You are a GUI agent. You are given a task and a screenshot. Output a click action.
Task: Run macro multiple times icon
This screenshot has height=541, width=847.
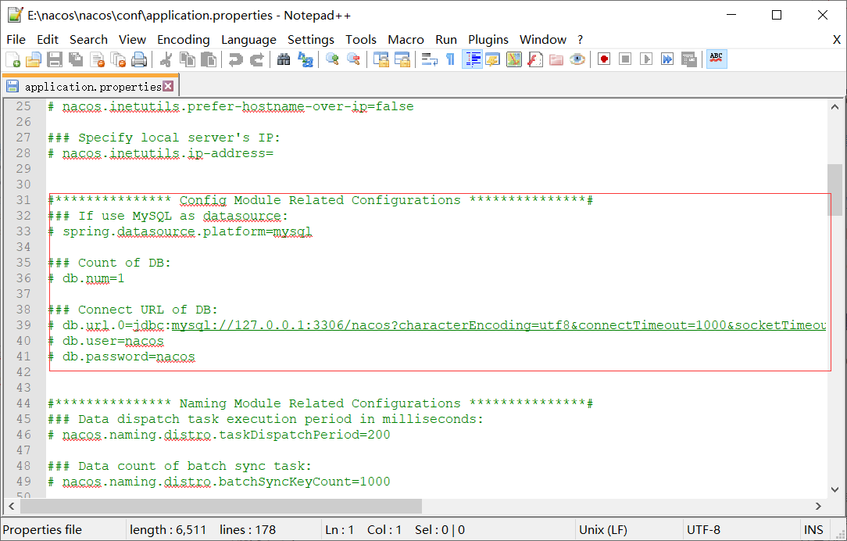(667, 59)
